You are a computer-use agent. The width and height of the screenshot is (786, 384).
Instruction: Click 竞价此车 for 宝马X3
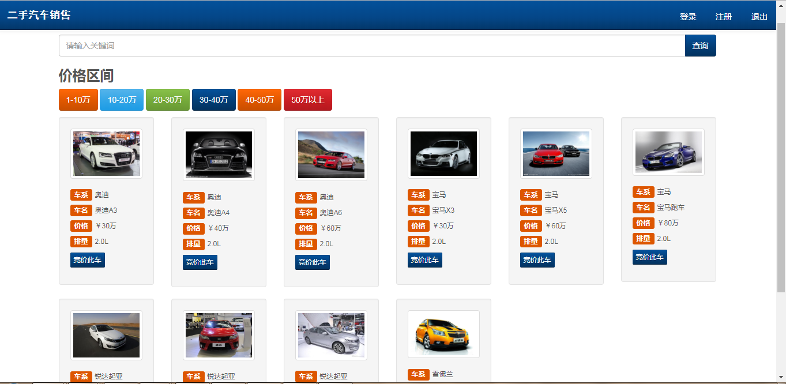click(425, 260)
